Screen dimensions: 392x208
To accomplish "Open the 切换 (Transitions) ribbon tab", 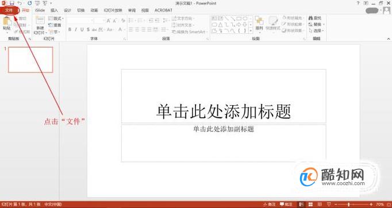I will click(80, 10).
